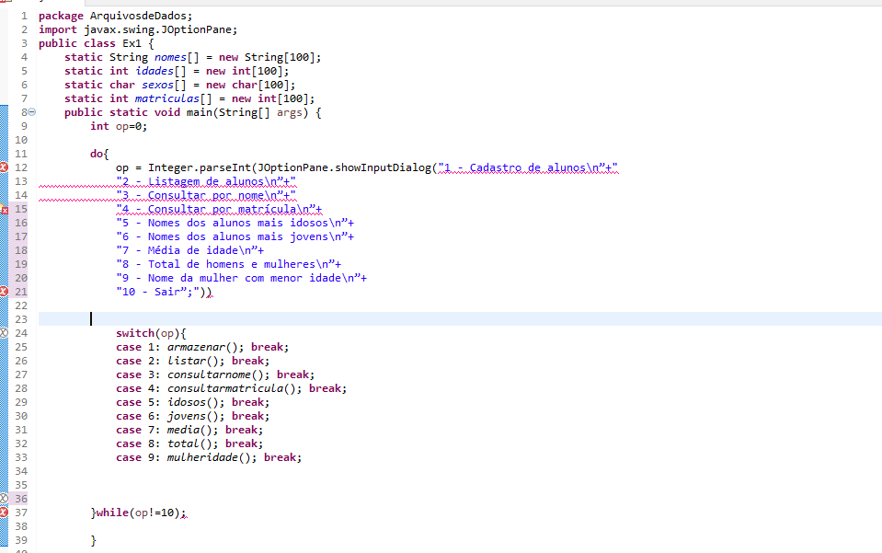882x553 pixels.
Task: Click line number 23 in gutter
Action: (21, 319)
